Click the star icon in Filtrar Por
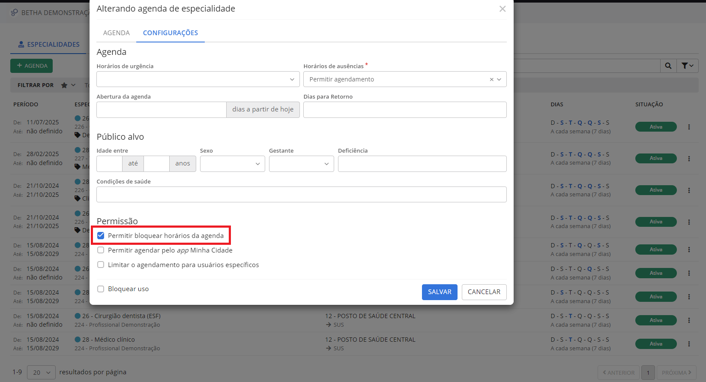This screenshot has height=382, width=706. pyautogui.click(x=64, y=85)
